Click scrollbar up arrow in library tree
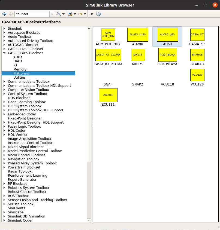The height and width of the screenshot is (230, 220). 89,28
